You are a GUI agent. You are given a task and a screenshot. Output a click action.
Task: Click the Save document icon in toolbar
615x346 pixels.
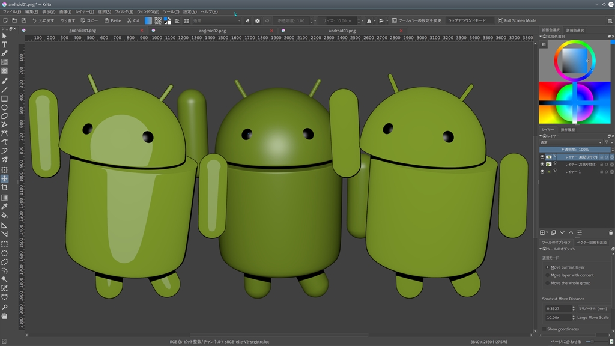23,20
